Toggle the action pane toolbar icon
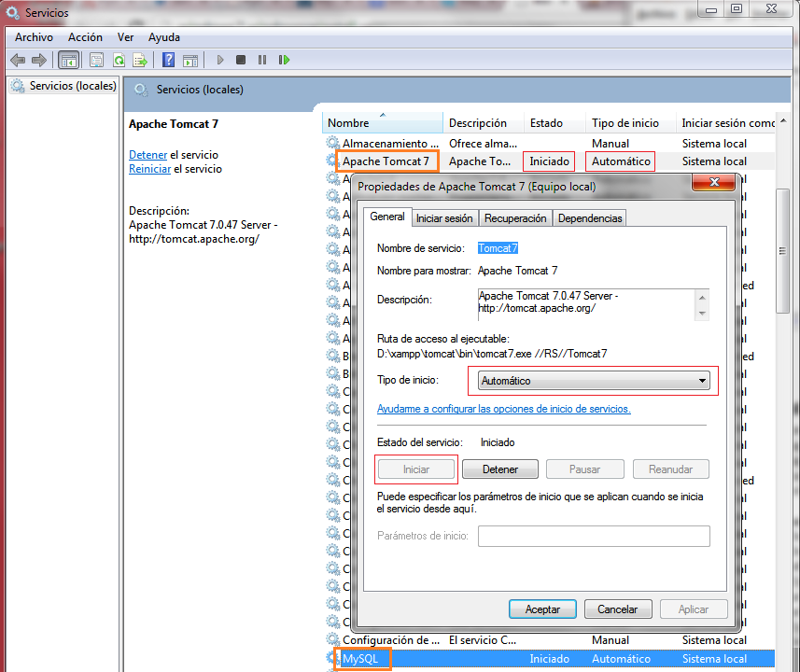This screenshot has height=672, width=800. tap(190, 61)
